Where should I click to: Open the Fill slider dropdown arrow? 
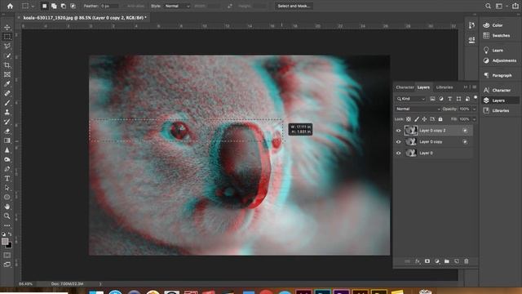(474, 119)
